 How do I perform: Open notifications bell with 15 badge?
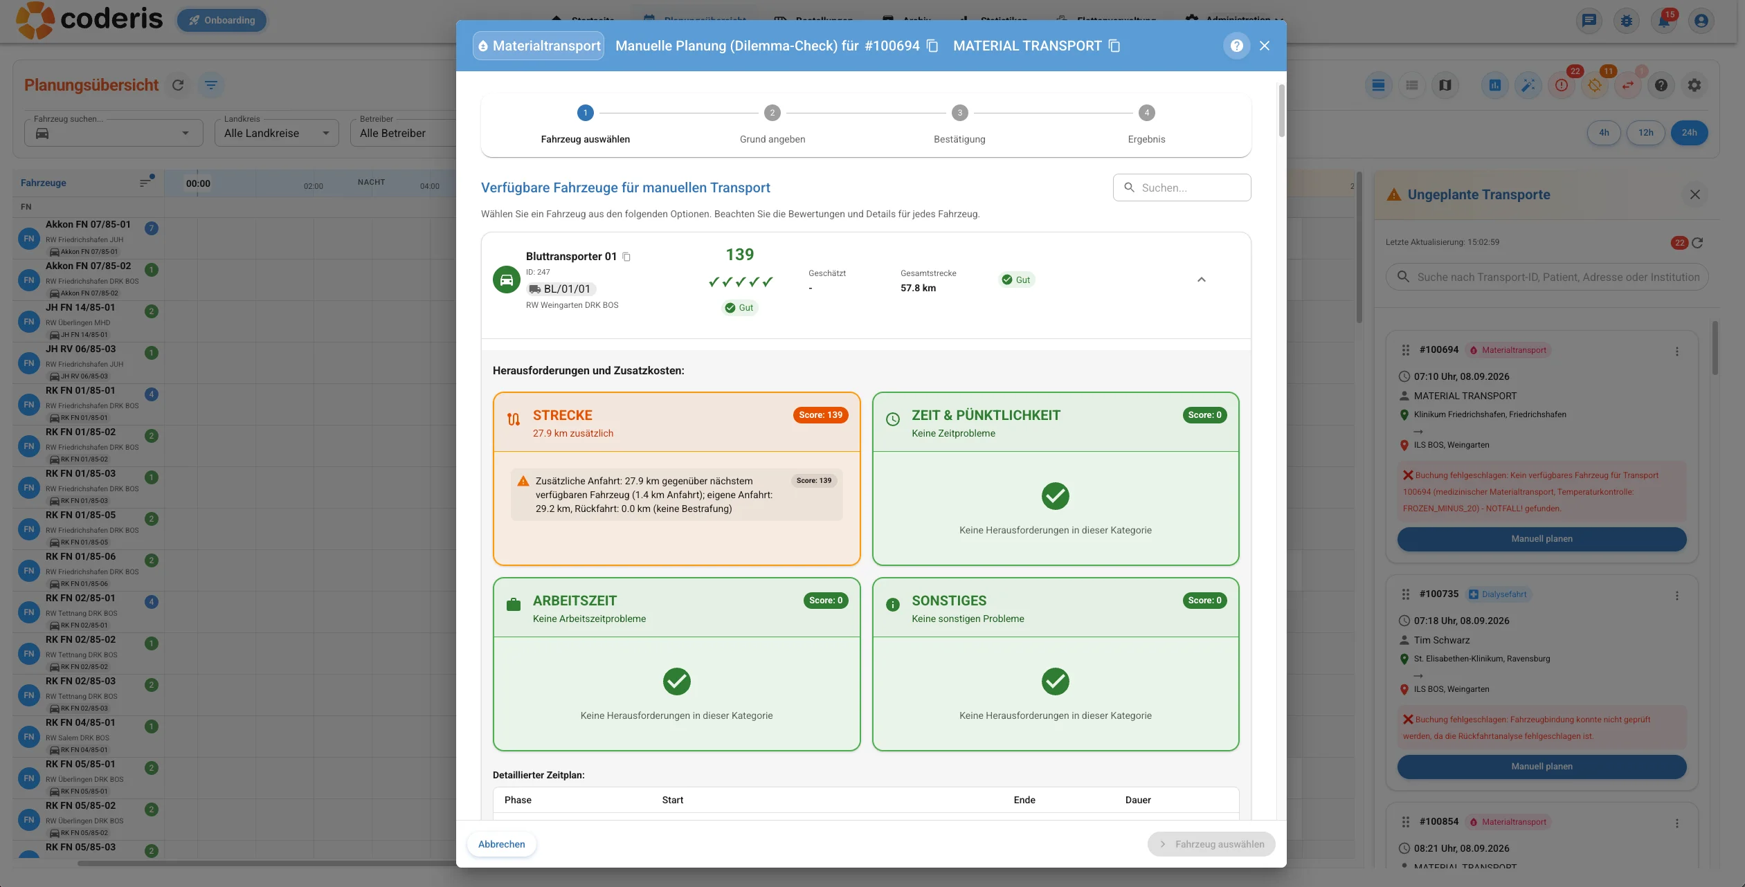point(1664,21)
